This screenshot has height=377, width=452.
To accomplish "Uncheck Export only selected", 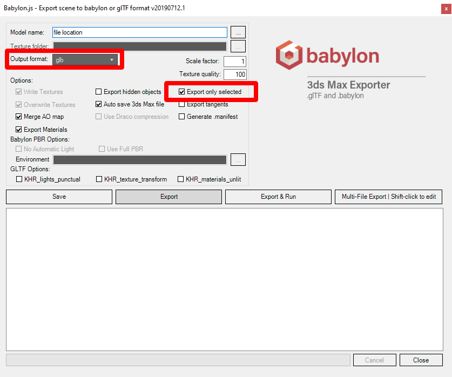I will point(181,92).
